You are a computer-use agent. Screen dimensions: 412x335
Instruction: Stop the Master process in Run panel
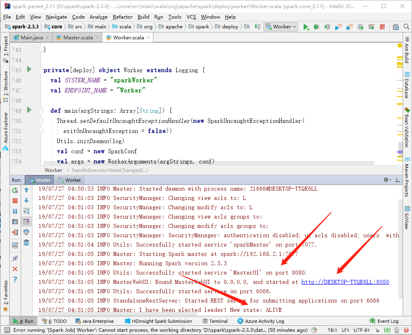15,201
